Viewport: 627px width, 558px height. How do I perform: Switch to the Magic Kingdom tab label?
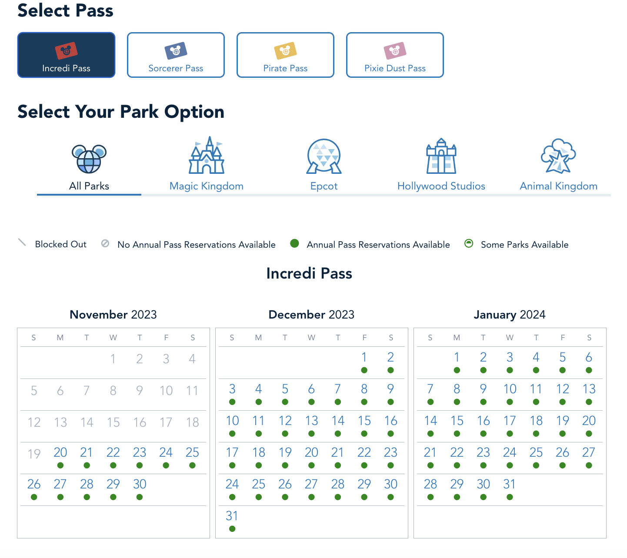pyautogui.click(x=207, y=186)
